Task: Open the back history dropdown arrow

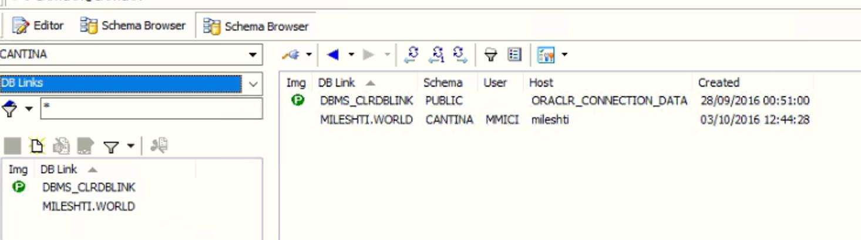Action: (351, 54)
